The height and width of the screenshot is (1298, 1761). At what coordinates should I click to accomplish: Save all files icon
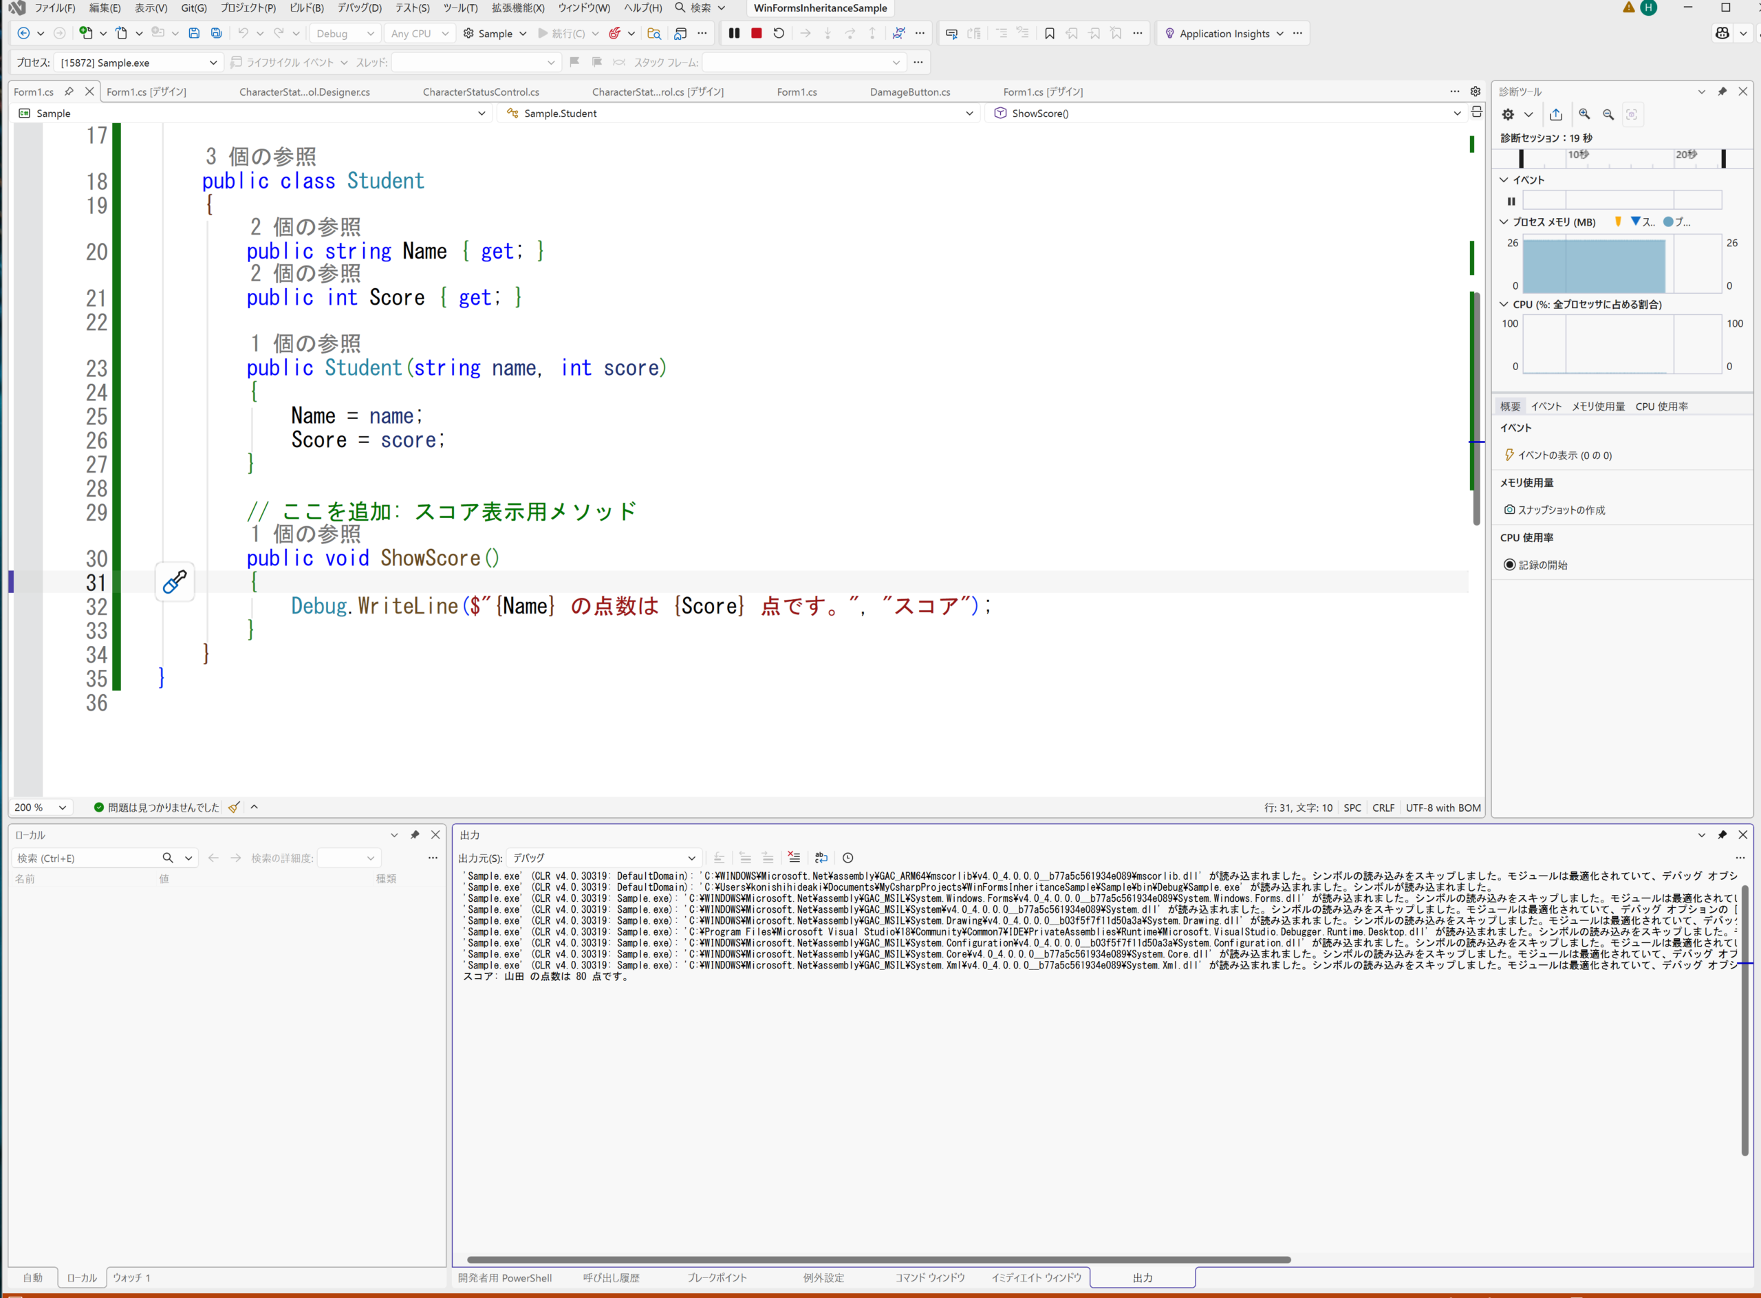[x=216, y=33]
